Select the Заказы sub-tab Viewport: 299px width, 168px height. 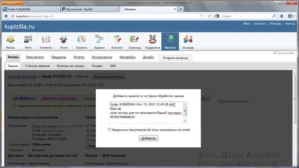(13, 66)
